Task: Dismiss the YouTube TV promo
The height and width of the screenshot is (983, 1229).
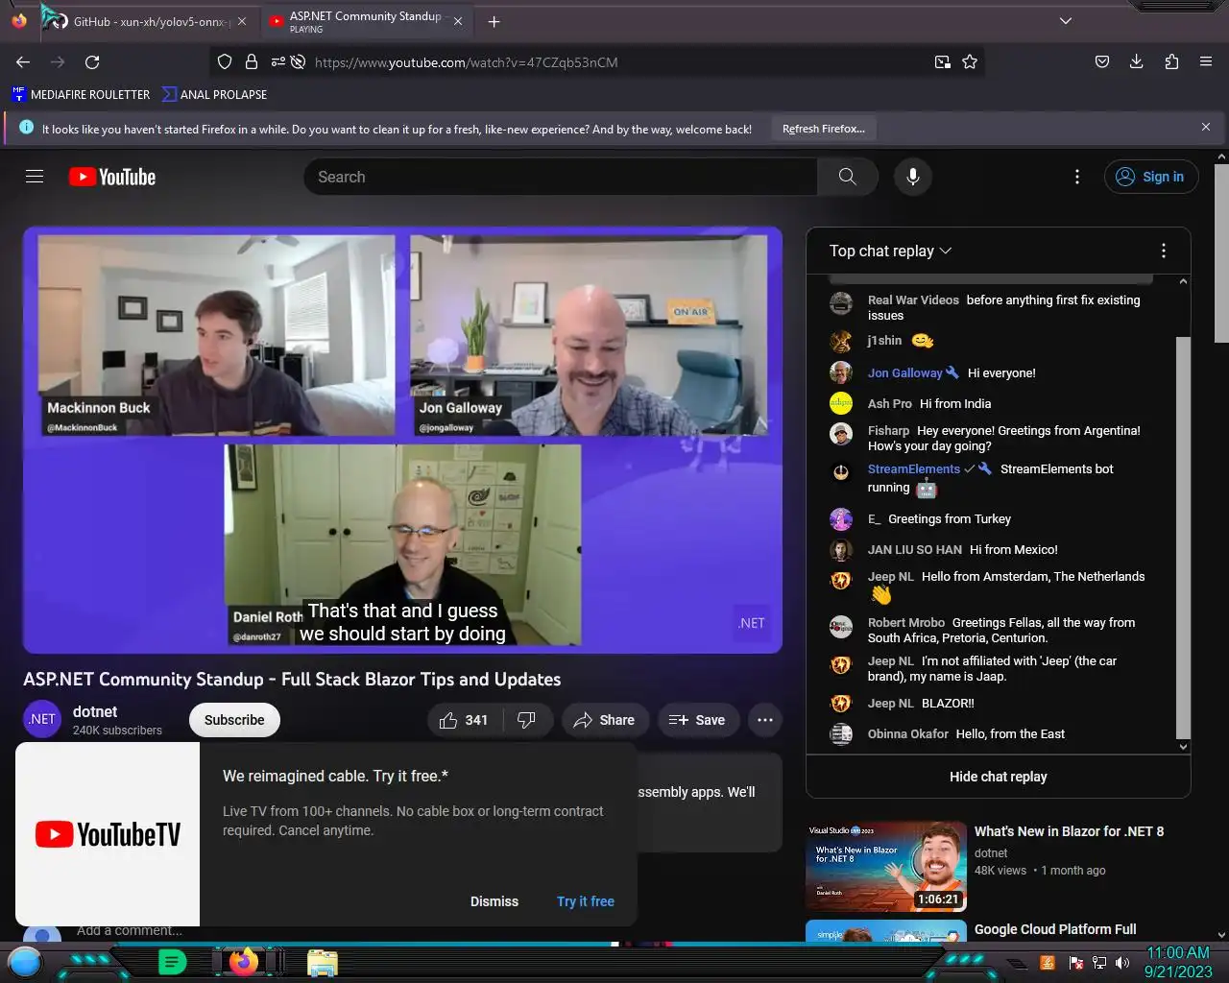Action: coord(494,901)
